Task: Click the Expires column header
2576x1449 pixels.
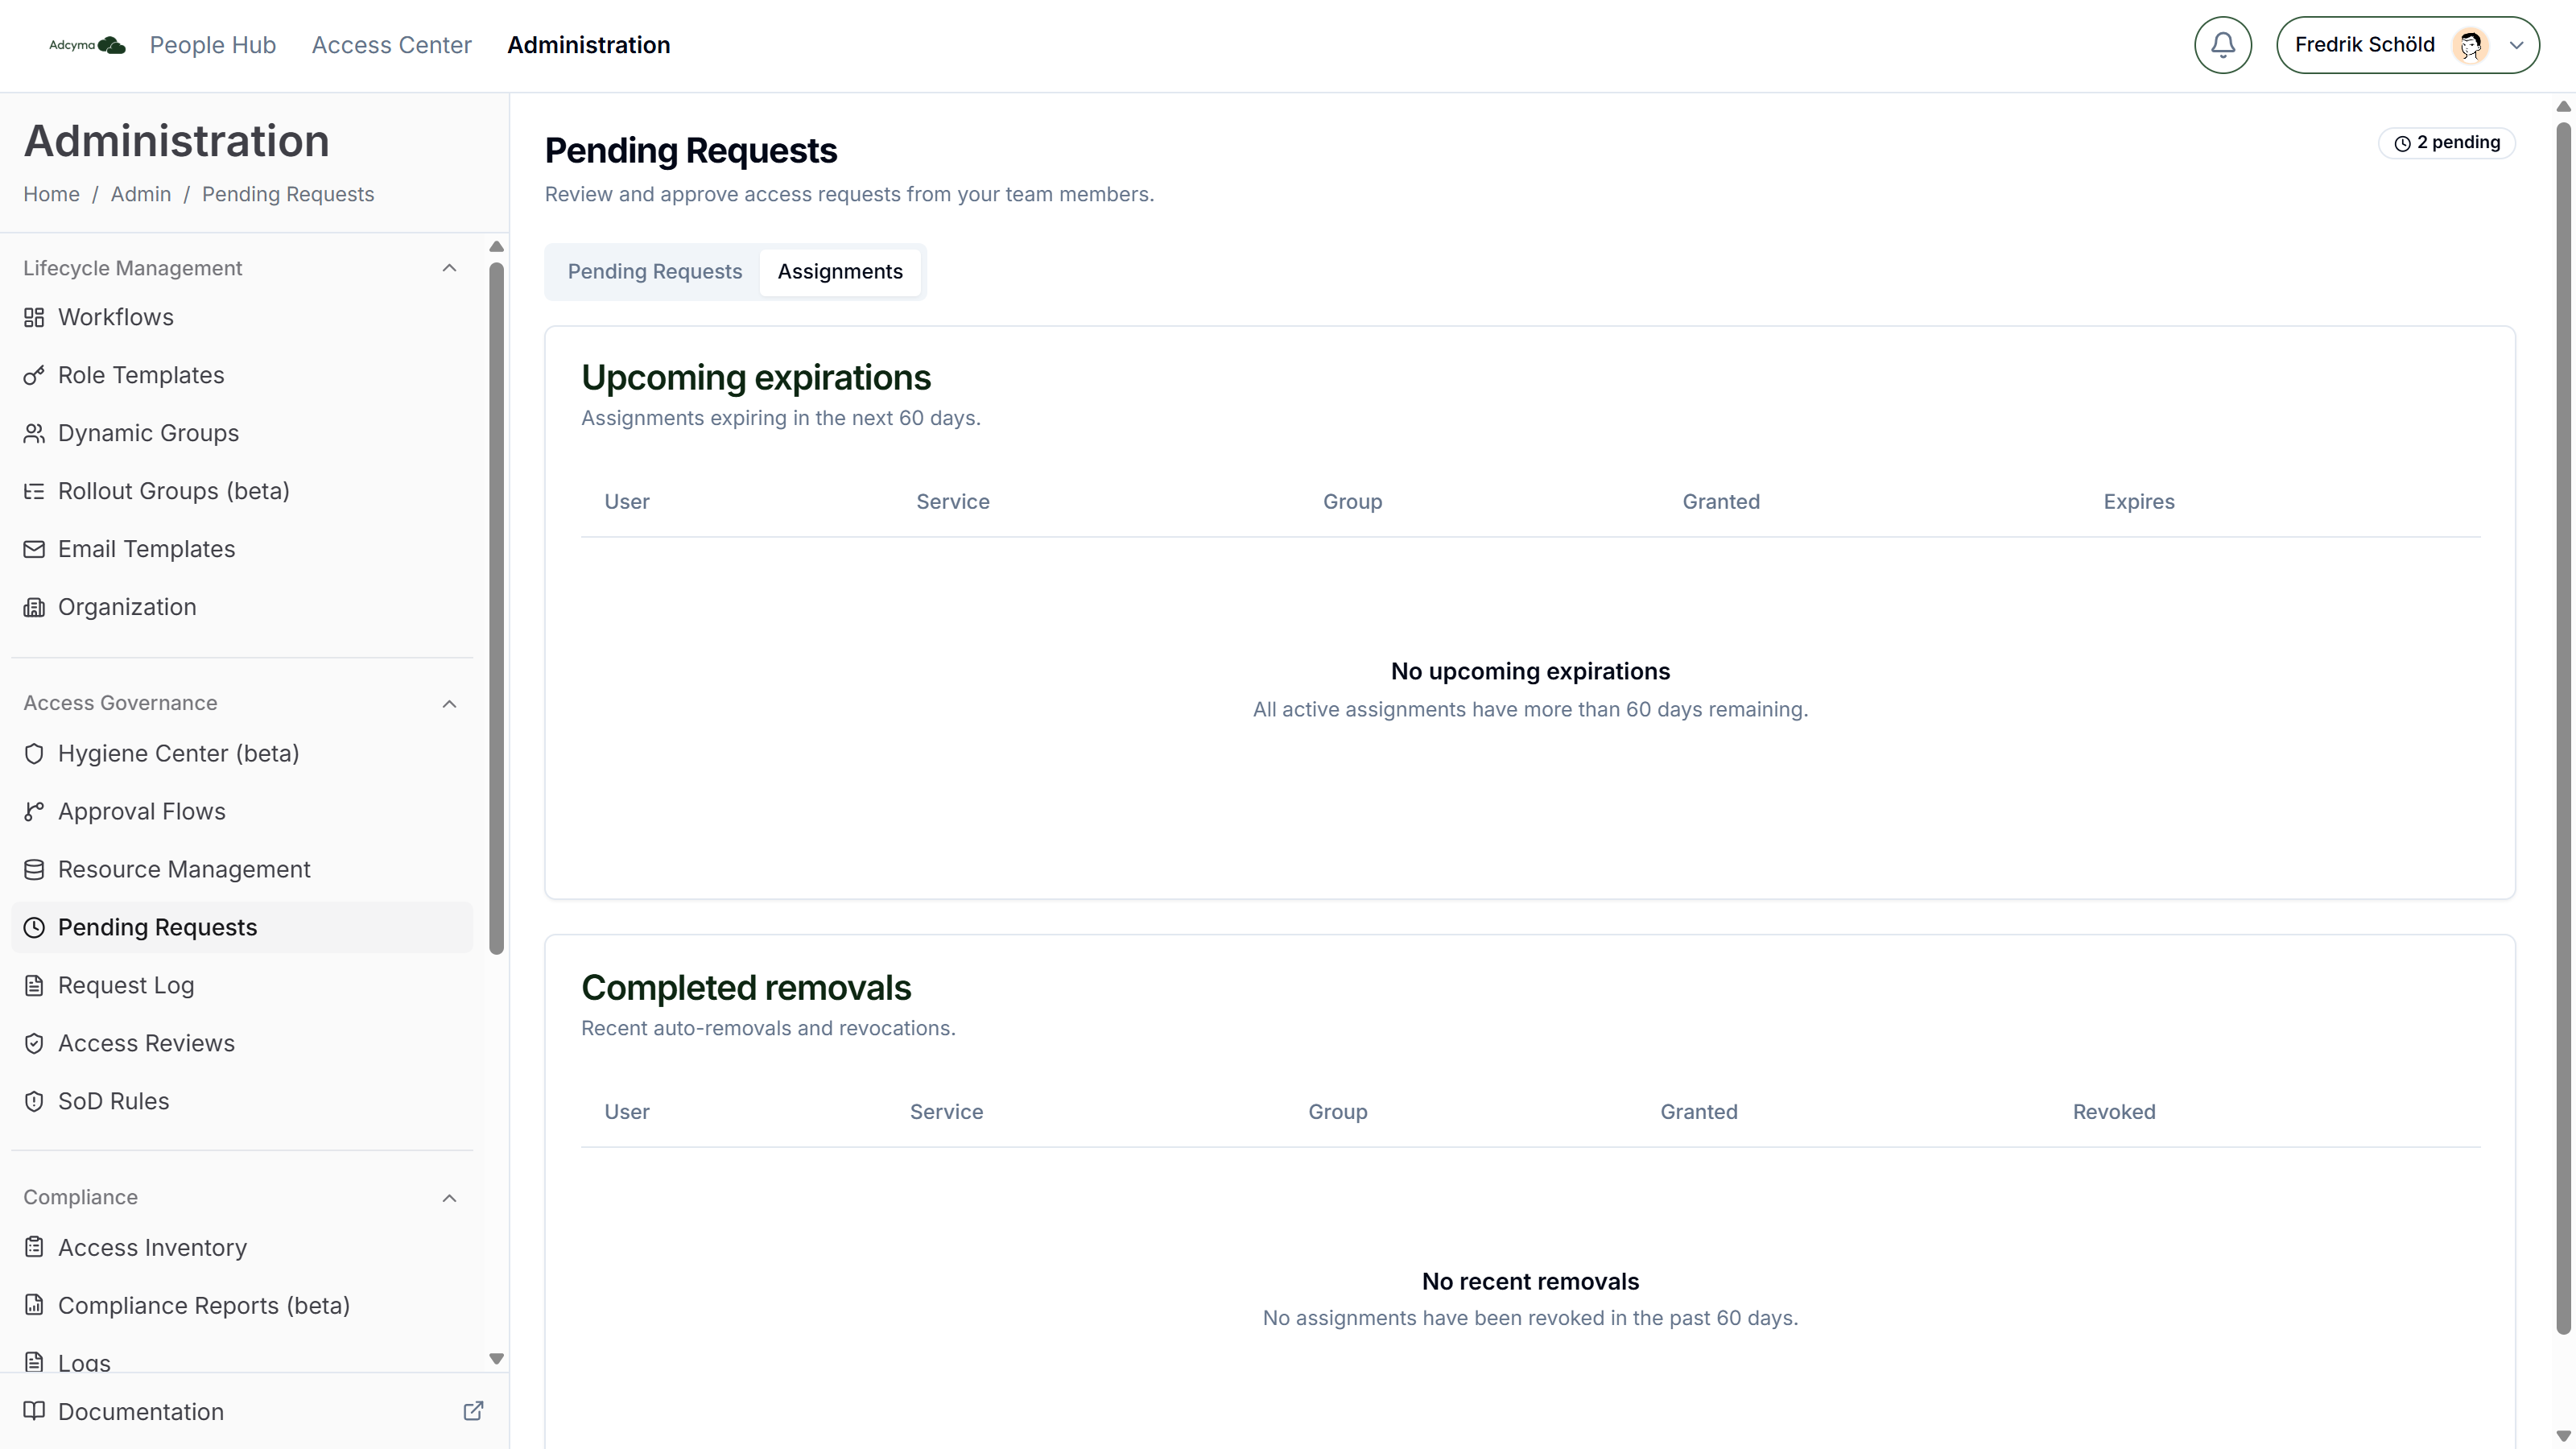Action: coord(2138,502)
